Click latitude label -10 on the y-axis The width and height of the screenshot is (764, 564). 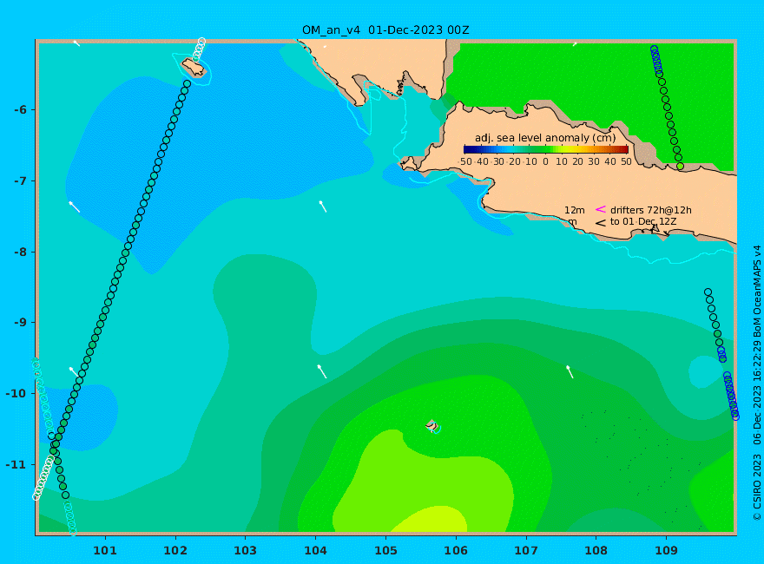click(x=16, y=394)
